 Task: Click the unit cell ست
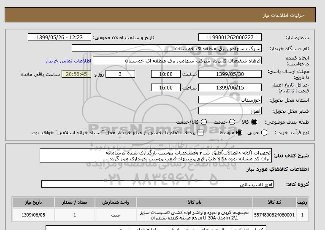coord(116,215)
